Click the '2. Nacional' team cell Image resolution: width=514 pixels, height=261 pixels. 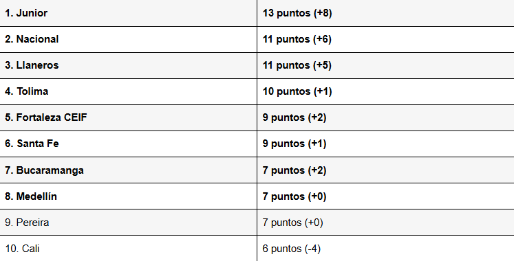click(x=128, y=39)
